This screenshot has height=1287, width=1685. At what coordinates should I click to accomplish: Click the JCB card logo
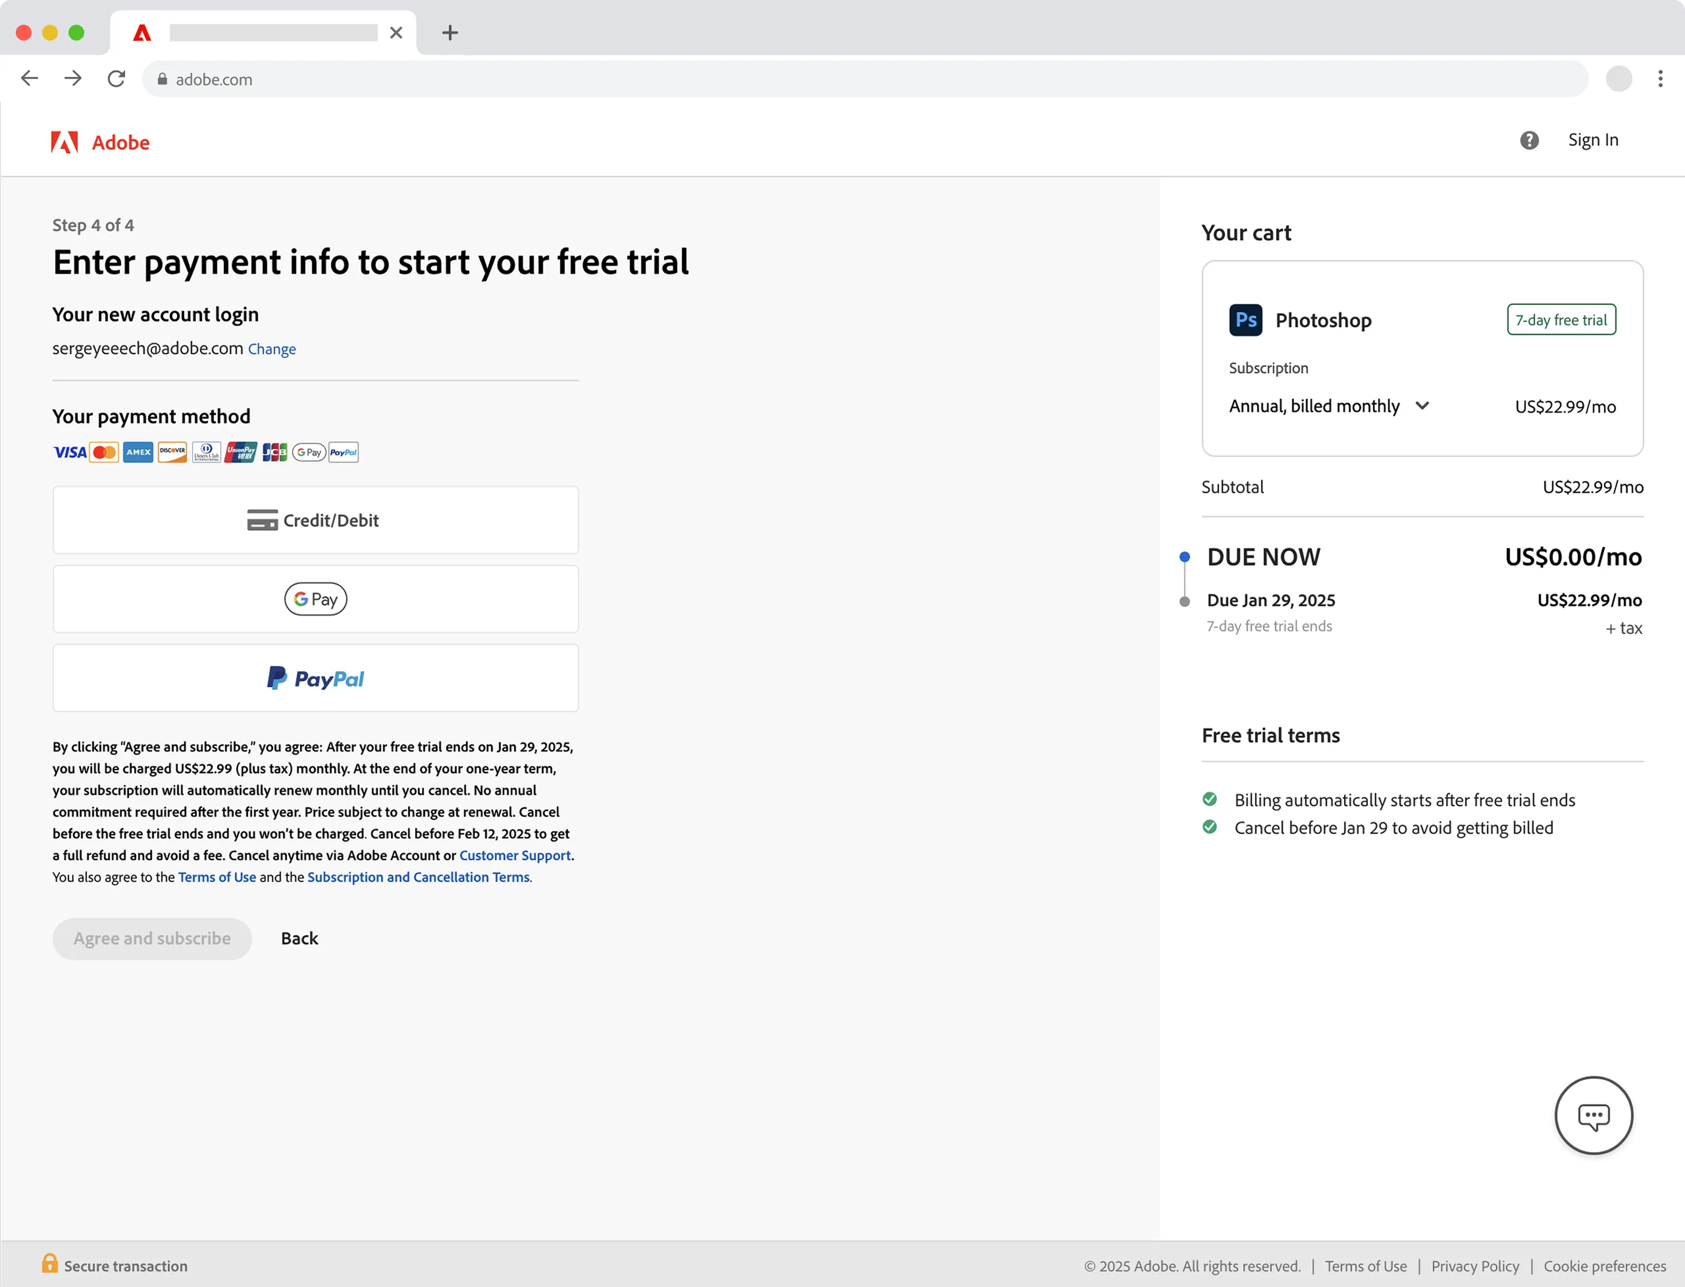click(x=274, y=453)
